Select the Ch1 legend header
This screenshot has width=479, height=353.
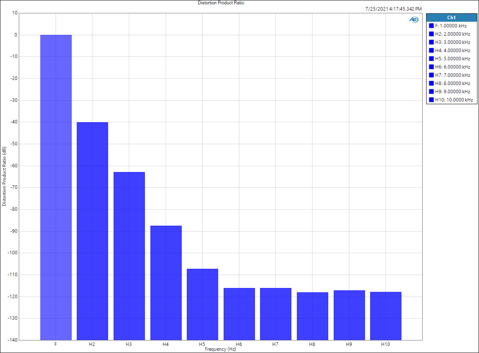452,18
